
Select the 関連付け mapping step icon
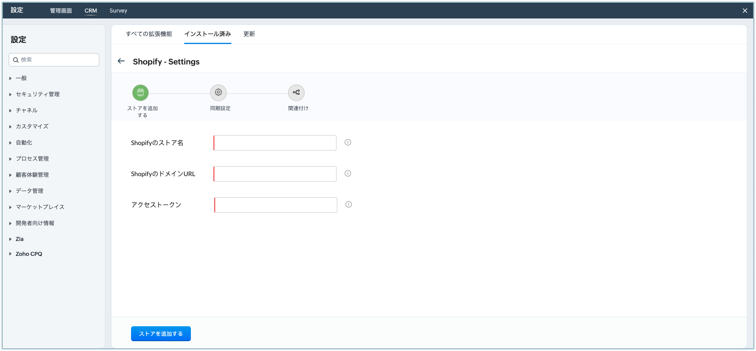[x=296, y=93]
